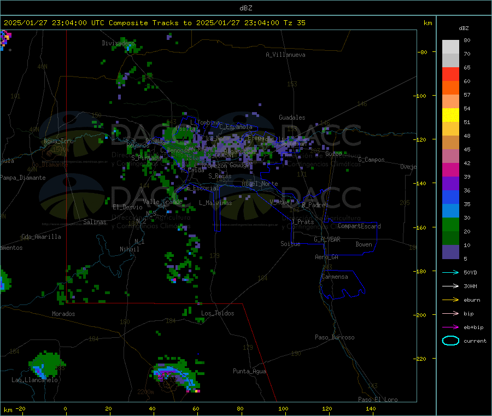Click the G_Campos map label
Image resolution: width=492 pixels, height=416 pixels.
click(371, 160)
